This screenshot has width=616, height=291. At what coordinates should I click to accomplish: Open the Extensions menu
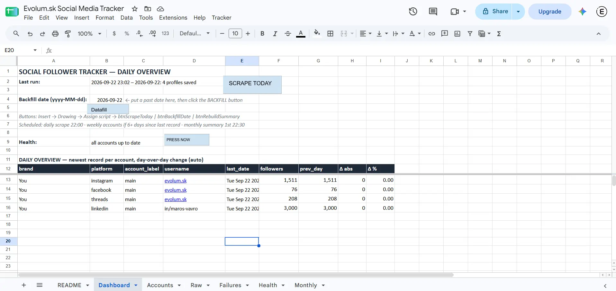coord(173,18)
